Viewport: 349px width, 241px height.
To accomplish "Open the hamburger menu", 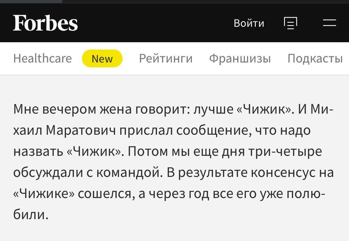I will point(329,23).
